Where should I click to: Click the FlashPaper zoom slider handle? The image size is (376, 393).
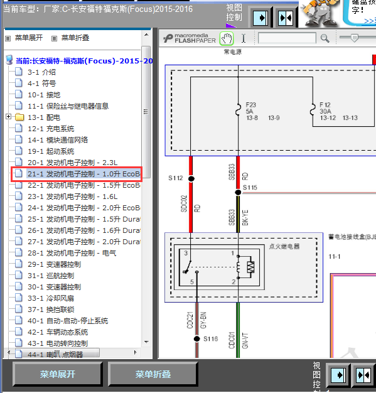tap(354, 38)
